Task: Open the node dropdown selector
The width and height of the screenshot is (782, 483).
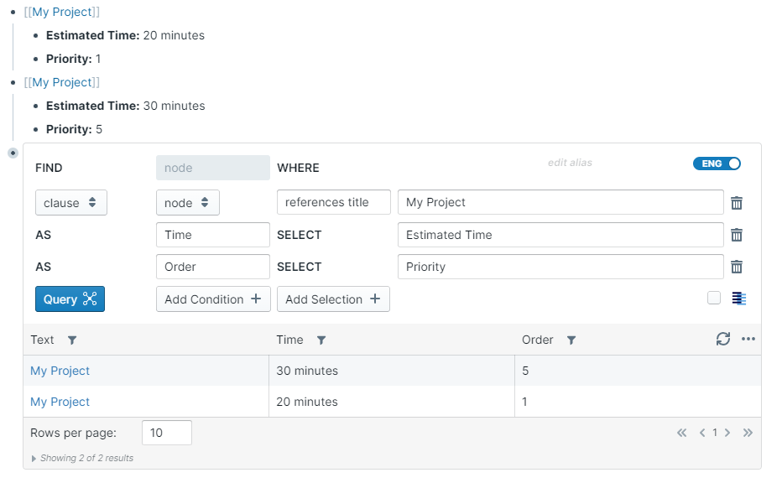Action: click(x=188, y=203)
